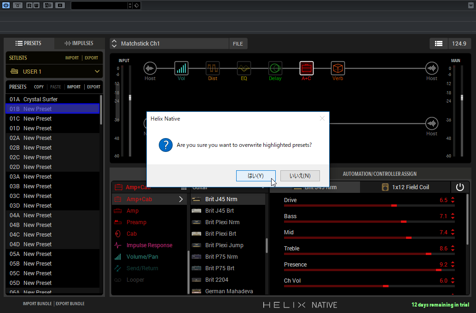Open the FILE menu
This screenshot has height=313, width=476.
tap(238, 44)
